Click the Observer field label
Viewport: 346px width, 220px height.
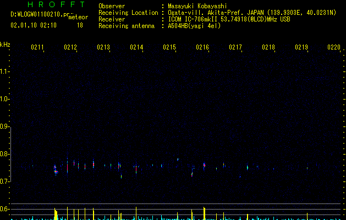pyautogui.click(x=112, y=6)
